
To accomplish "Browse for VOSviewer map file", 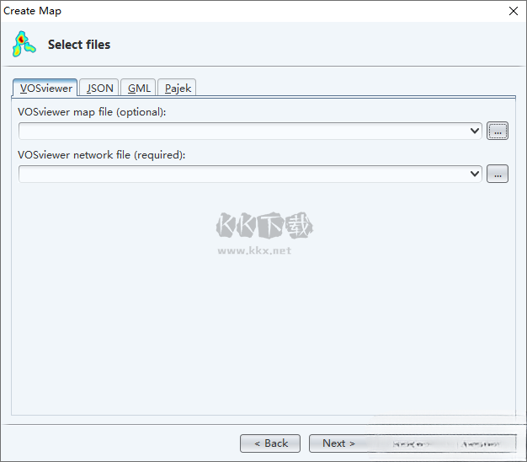I will [x=498, y=131].
